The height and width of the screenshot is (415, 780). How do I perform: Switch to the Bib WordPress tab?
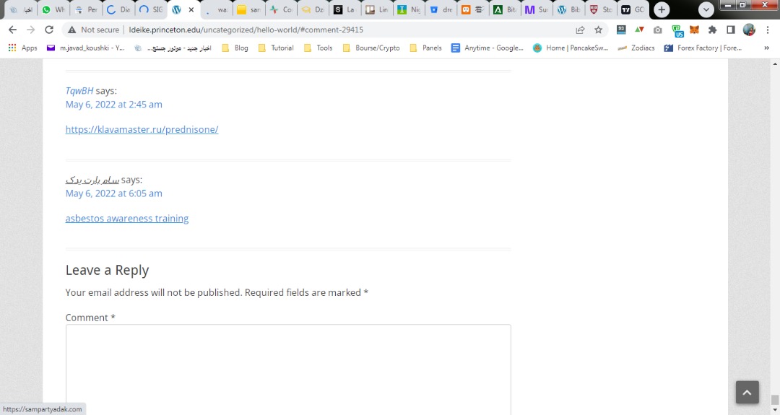tap(569, 9)
